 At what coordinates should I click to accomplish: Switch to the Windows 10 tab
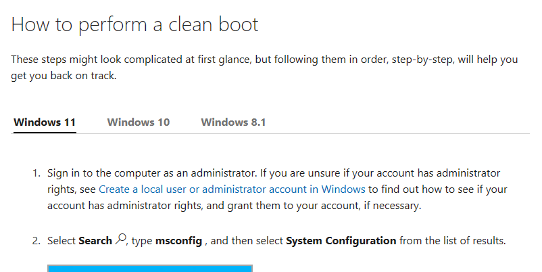pos(138,122)
